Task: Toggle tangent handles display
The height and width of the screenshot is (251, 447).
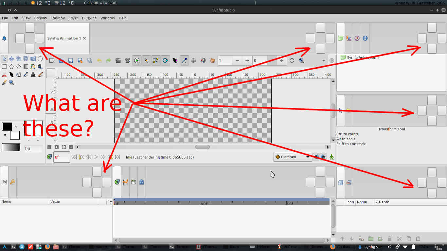Action: click(156, 60)
